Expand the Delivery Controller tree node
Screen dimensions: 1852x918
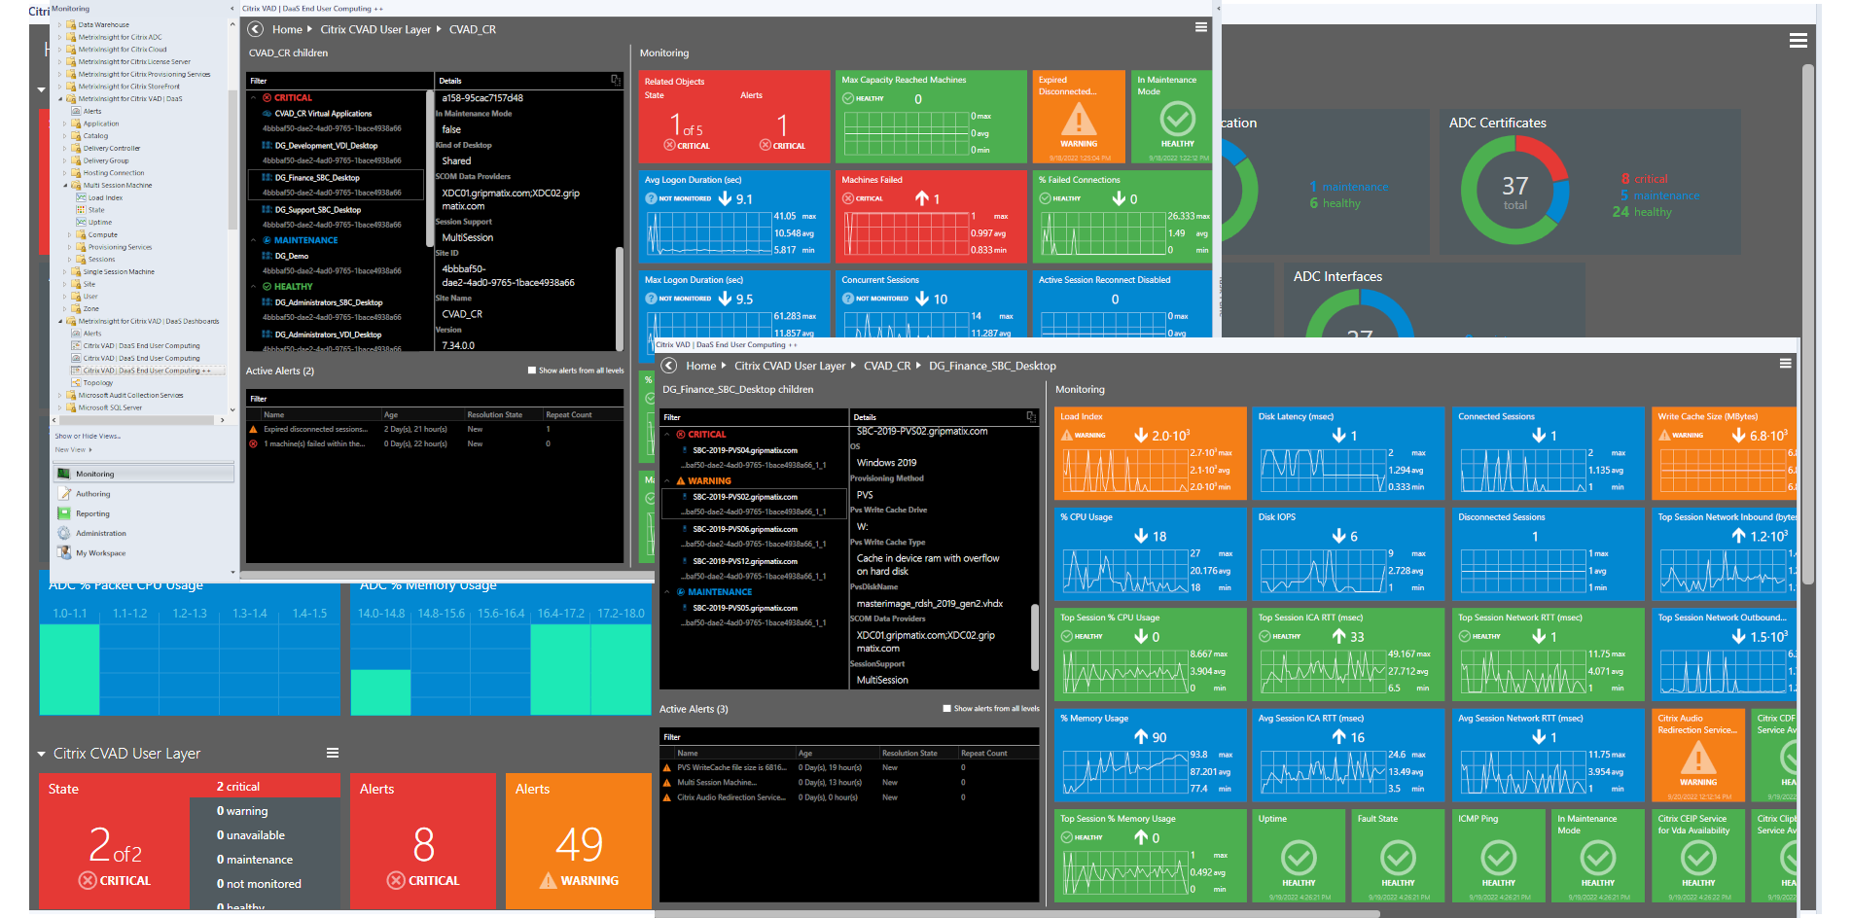coord(66,148)
